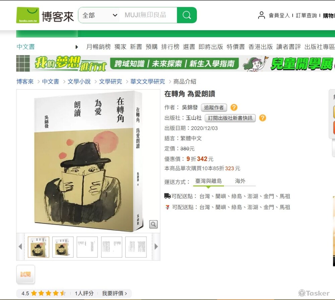
Task: Click the green search magnifier button
Action: (x=187, y=15)
